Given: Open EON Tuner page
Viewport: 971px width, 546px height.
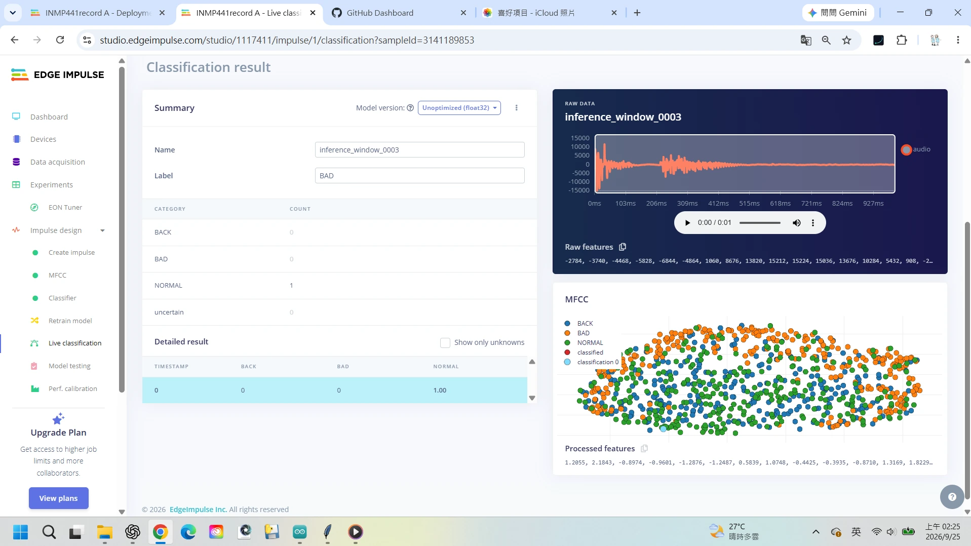Looking at the screenshot, I should pyautogui.click(x=65, y=207).
